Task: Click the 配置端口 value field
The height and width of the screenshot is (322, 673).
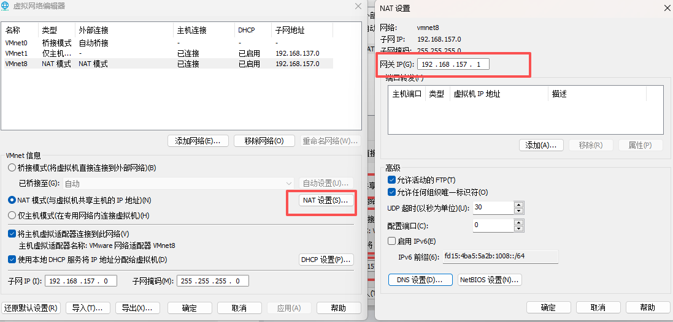Action: point(493,225)
